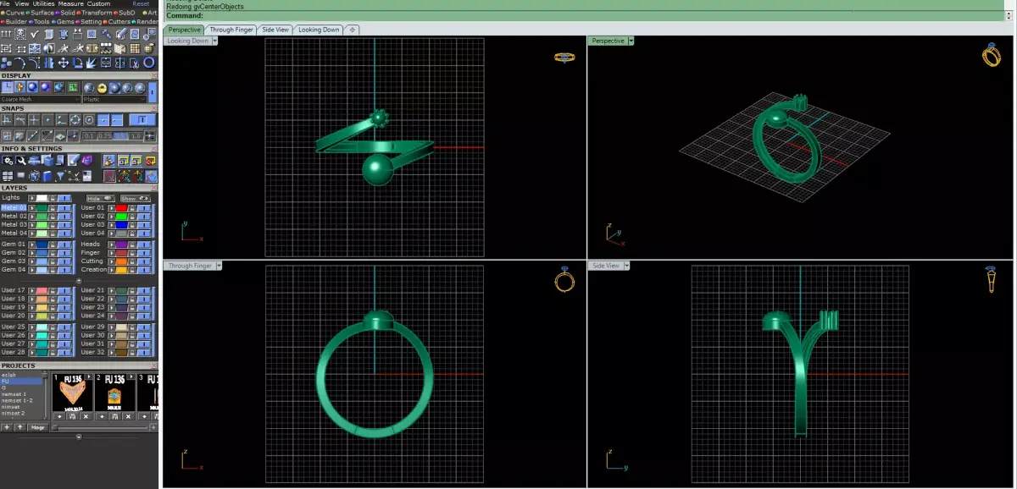Click the Cutting orange color swatch

[121, 261]
